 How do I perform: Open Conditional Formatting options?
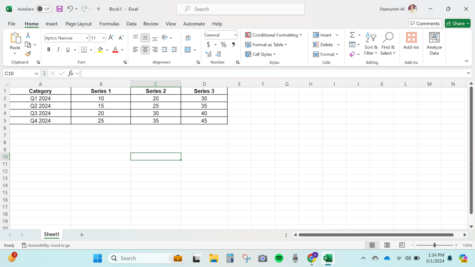[273, 35]
